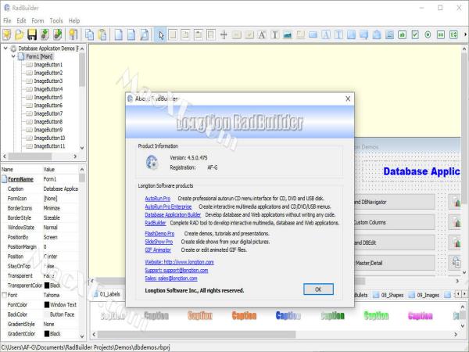469x352 pixels.
Task: Pick the magenta Caption style thumbnail
Action: 421,315
